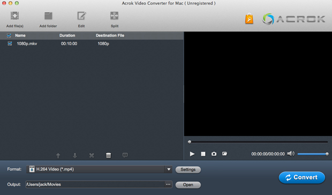Image resolution: width=332 pixels, height=195 pixels.
Task: Open the H.264 Video (*.mp4) format combo box
Action: (99, 169)
